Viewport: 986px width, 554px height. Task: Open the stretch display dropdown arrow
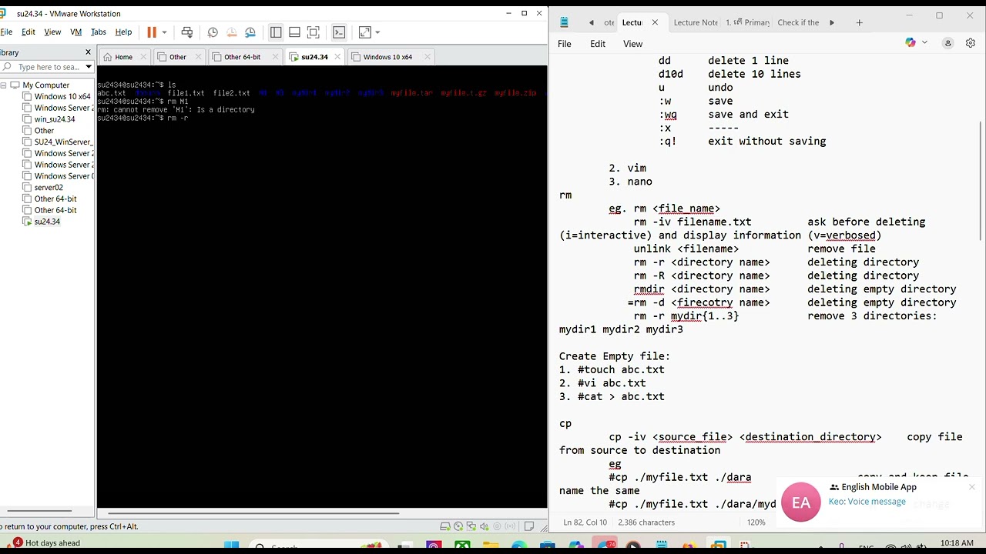(x=377, y=32)
